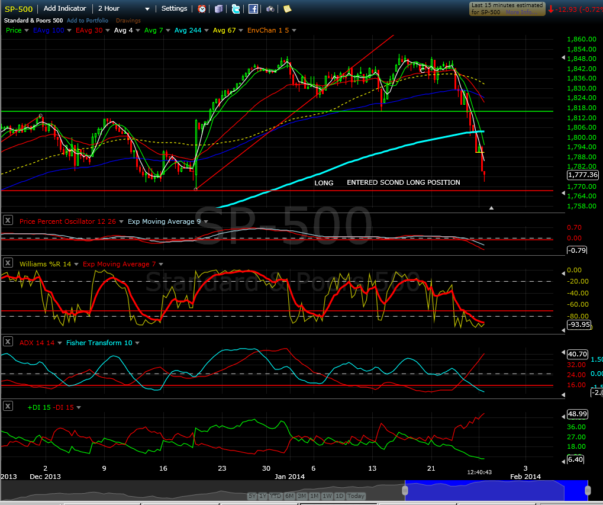
Task: Click the +DI value label 6.40
Action: point(575,459)
